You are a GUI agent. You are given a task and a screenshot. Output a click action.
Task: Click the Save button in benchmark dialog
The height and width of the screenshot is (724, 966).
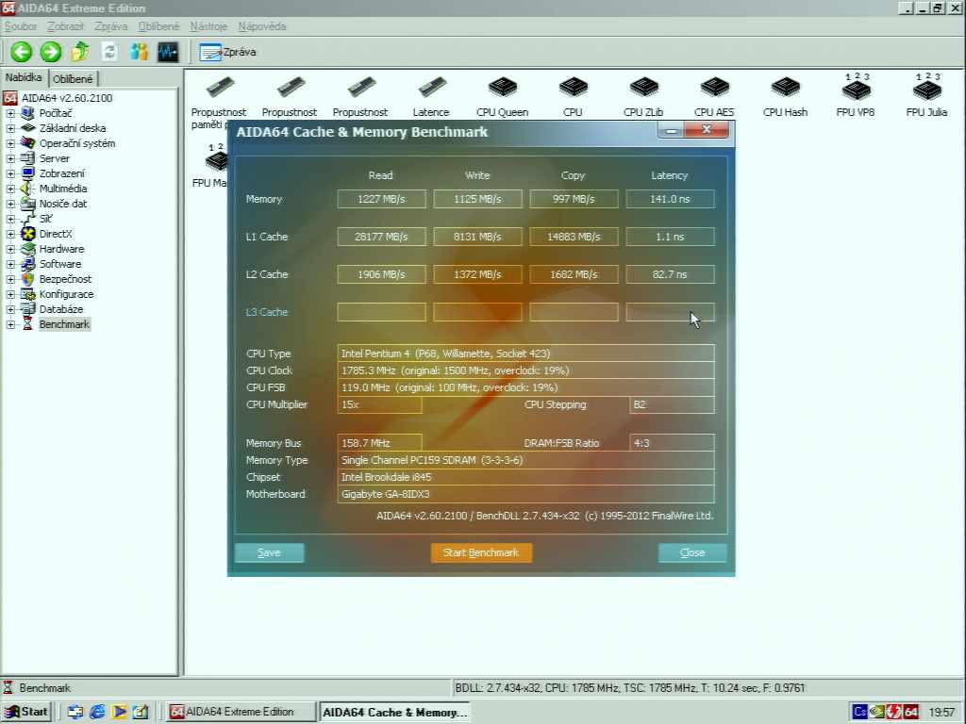(x=269, y=552)
